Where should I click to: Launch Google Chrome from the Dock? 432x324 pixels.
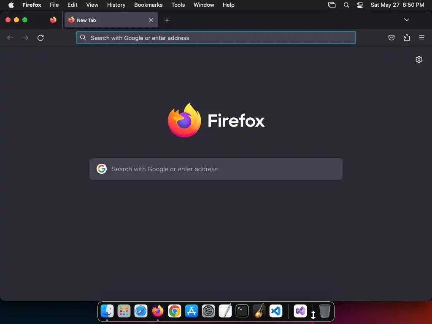point(175,311)
